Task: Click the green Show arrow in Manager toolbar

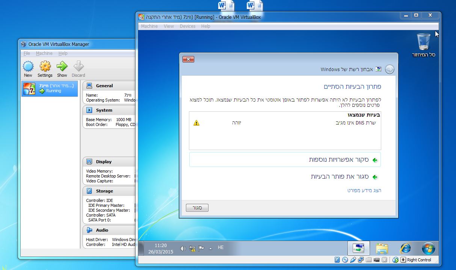Action: tap(62, 67)
